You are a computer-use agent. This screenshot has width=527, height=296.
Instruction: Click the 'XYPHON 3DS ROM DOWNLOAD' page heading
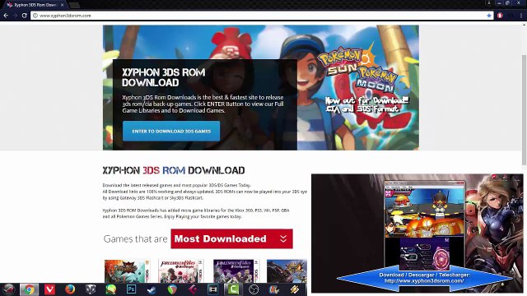[174, 170]
